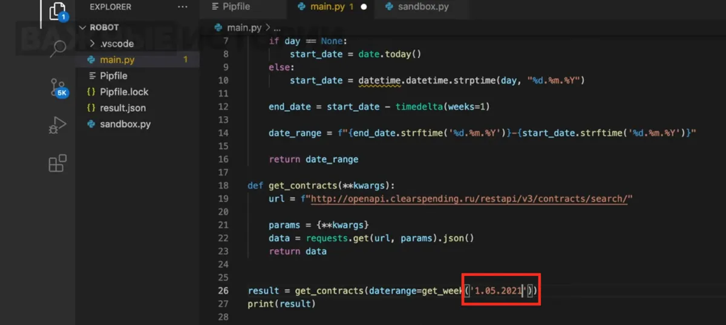
Task: Select main.py in the file tree
Action: (117, 60)
